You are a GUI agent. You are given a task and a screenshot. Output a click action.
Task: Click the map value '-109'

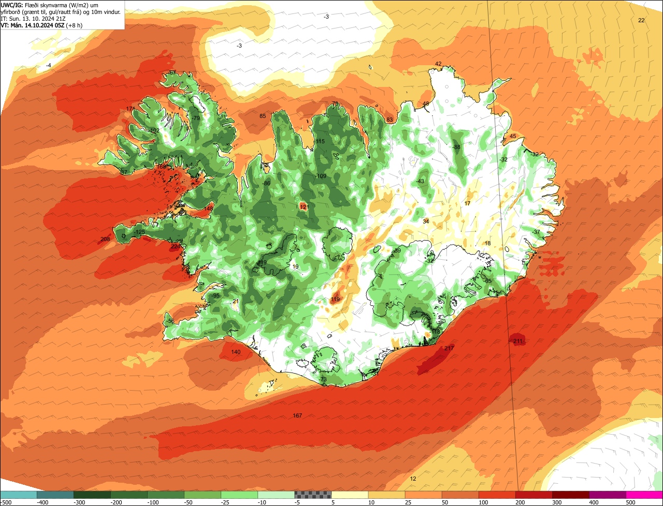click(x=321, y=176)
